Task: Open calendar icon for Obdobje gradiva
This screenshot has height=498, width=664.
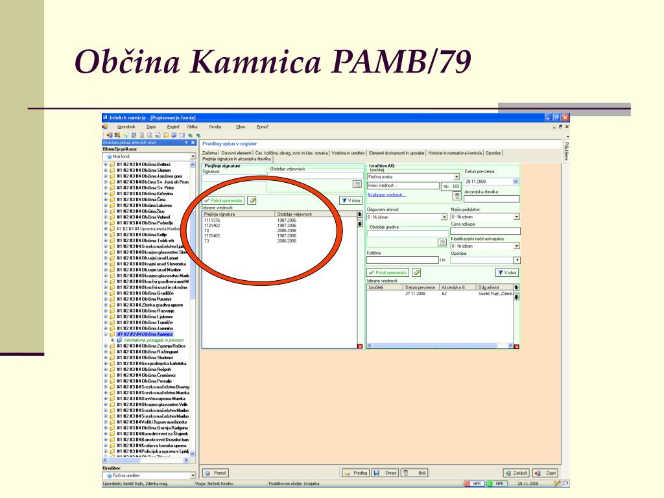Action: [x=442, y=243]
